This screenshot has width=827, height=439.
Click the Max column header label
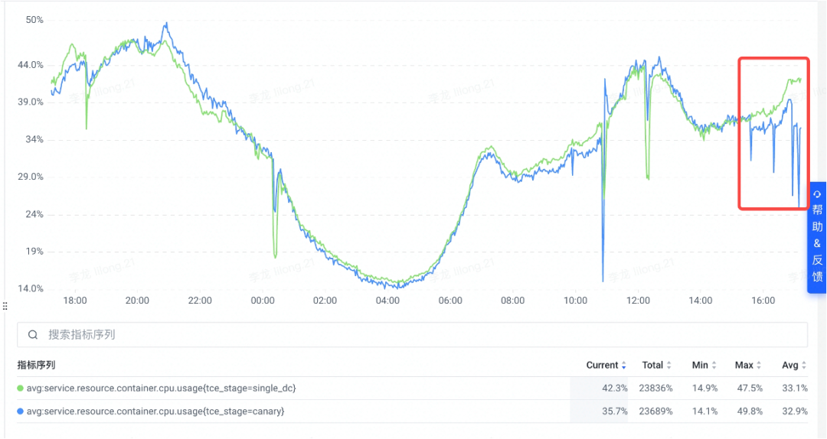(x=744, y=366)
